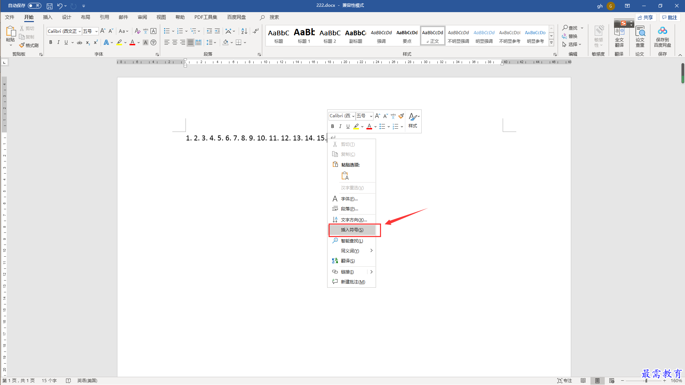Click the paste keep-text-only icon in context menu

point(345,176)
